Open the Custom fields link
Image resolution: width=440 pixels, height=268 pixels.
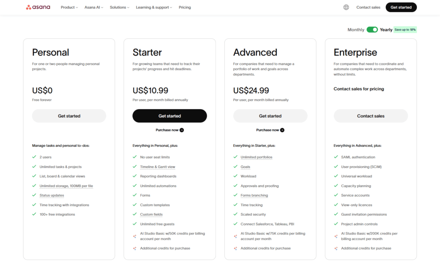[151, 214]
